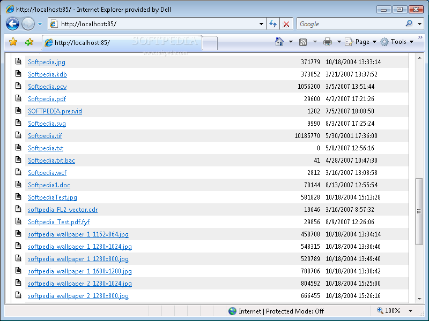The image size is (429, 321).
Task: Open Softpedia.wcf file link
Action: point(47,172)
